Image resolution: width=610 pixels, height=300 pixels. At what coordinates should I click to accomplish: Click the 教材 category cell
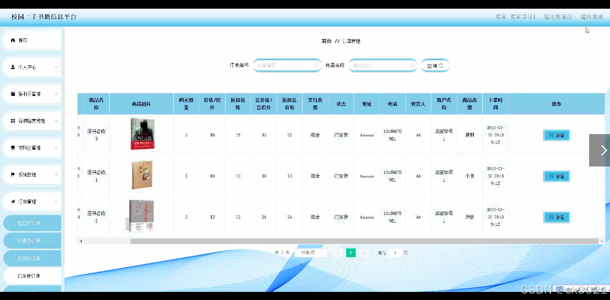470,135
